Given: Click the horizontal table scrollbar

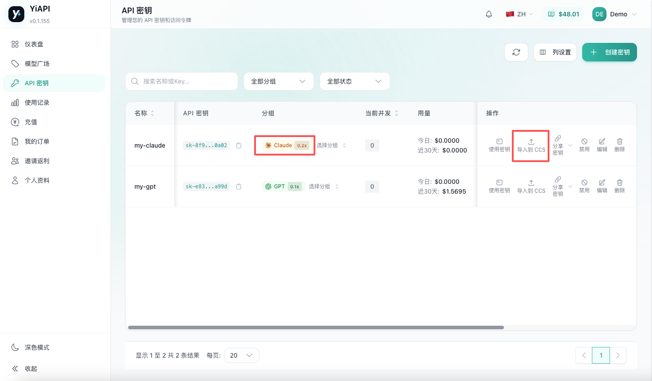Looking at the screenshot, I should 316,328.
